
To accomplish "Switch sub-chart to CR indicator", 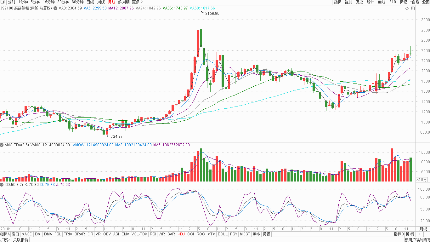I will [x=90, y=234].
